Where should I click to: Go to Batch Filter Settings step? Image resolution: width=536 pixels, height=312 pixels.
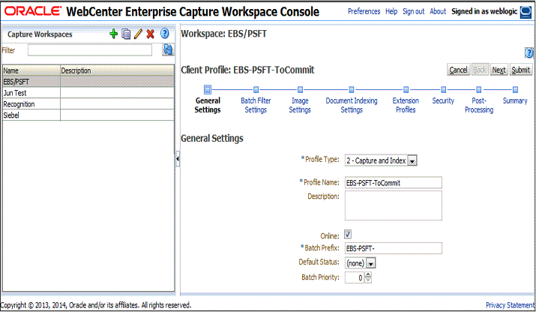256,105
